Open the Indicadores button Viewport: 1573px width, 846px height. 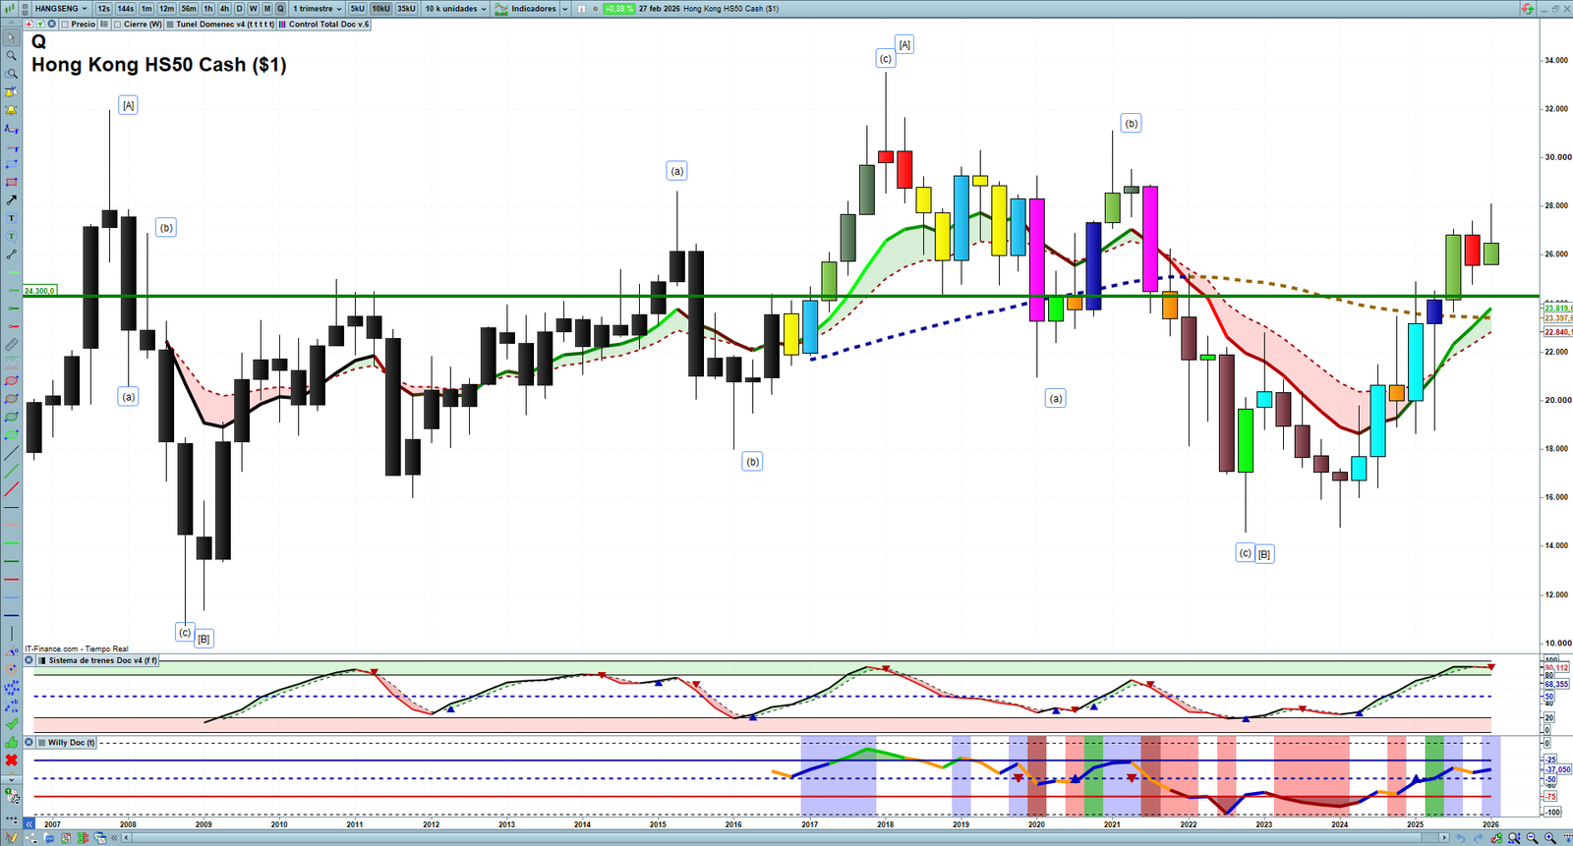click(x=526, y=8)
